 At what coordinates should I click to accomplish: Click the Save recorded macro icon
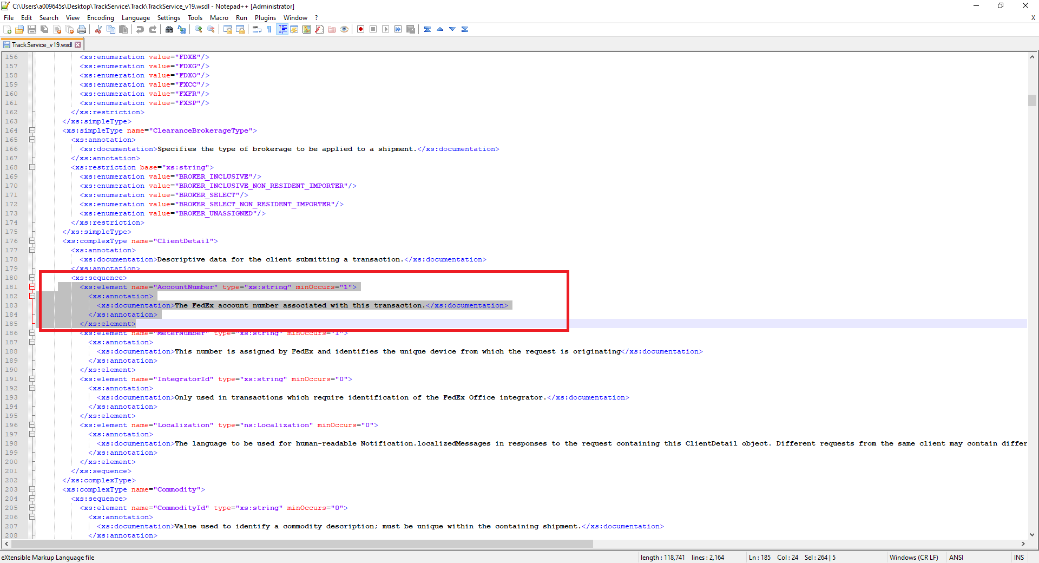click(x=411, y=29)
